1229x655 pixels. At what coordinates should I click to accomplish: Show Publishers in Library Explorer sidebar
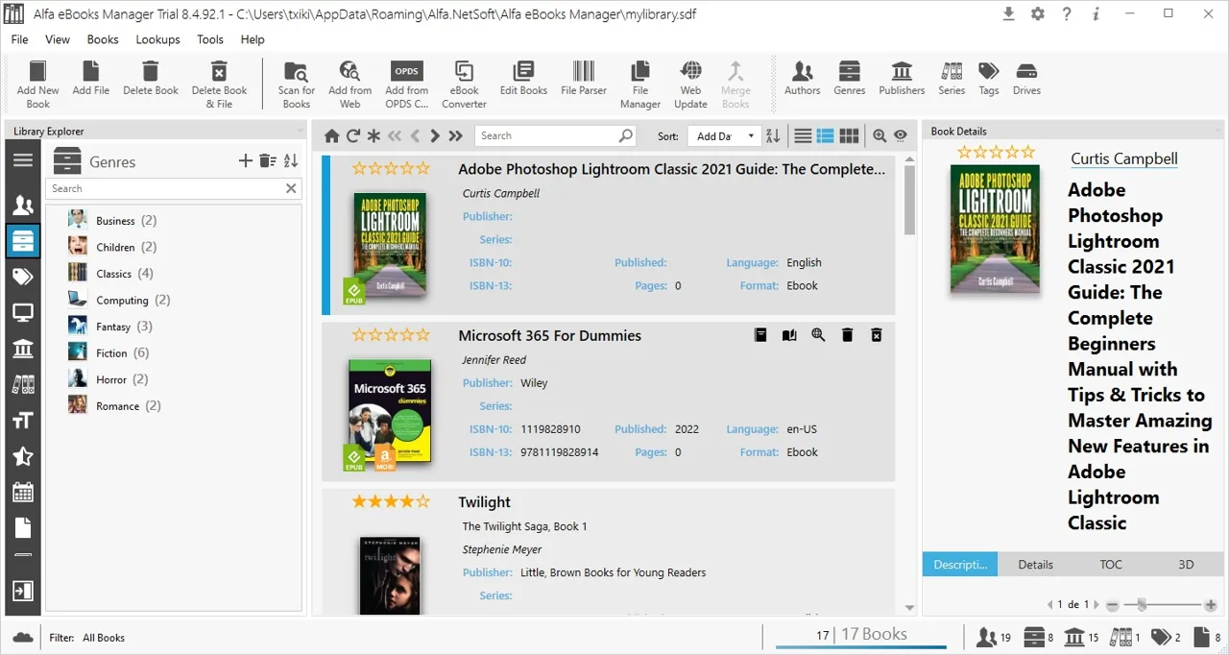pyautogui.click(x=23, y=349)
